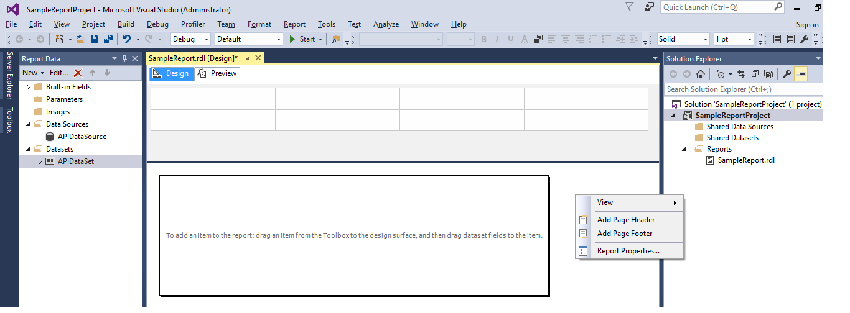Open the Start button dropdown arrow
The width and height of the screenshot is (850, 313).
click(320, 39)
